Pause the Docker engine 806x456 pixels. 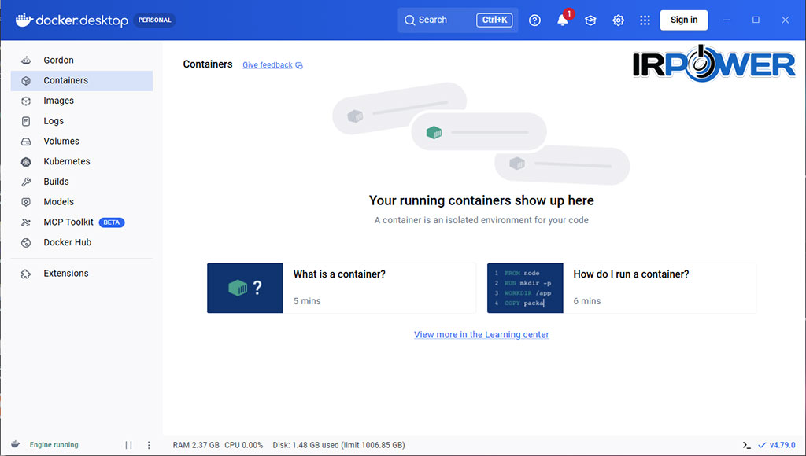pos(128,445)
